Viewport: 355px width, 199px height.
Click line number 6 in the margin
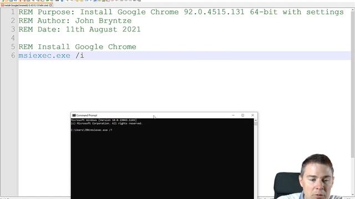pyautogui.click(x=13, y=55)
